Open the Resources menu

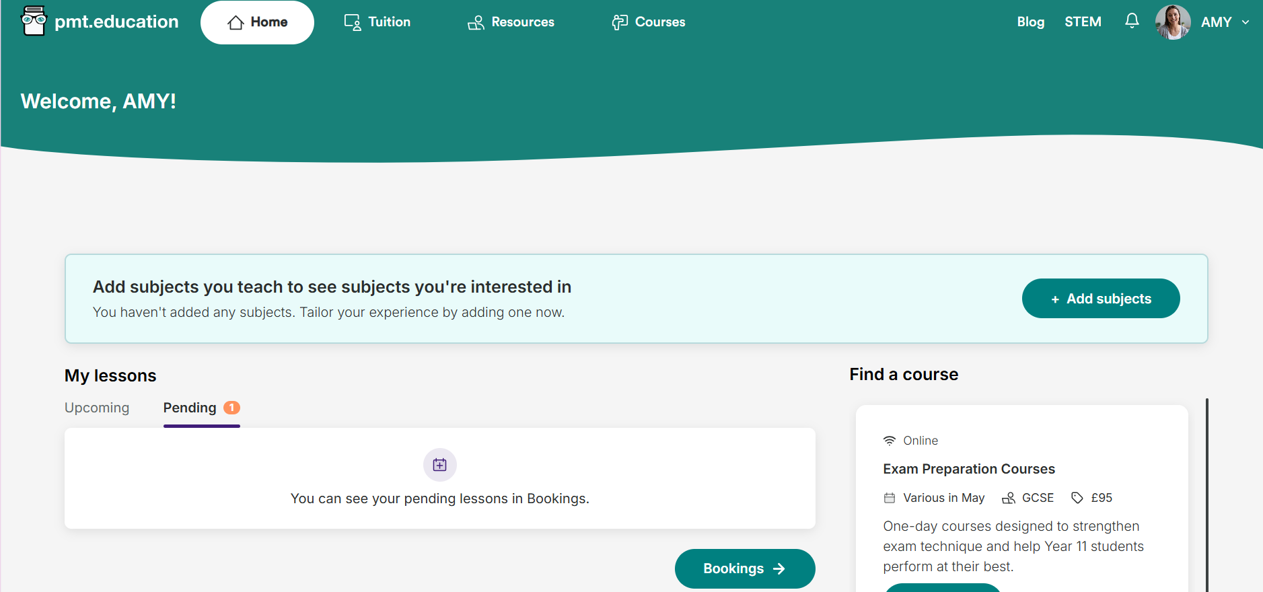511,22
